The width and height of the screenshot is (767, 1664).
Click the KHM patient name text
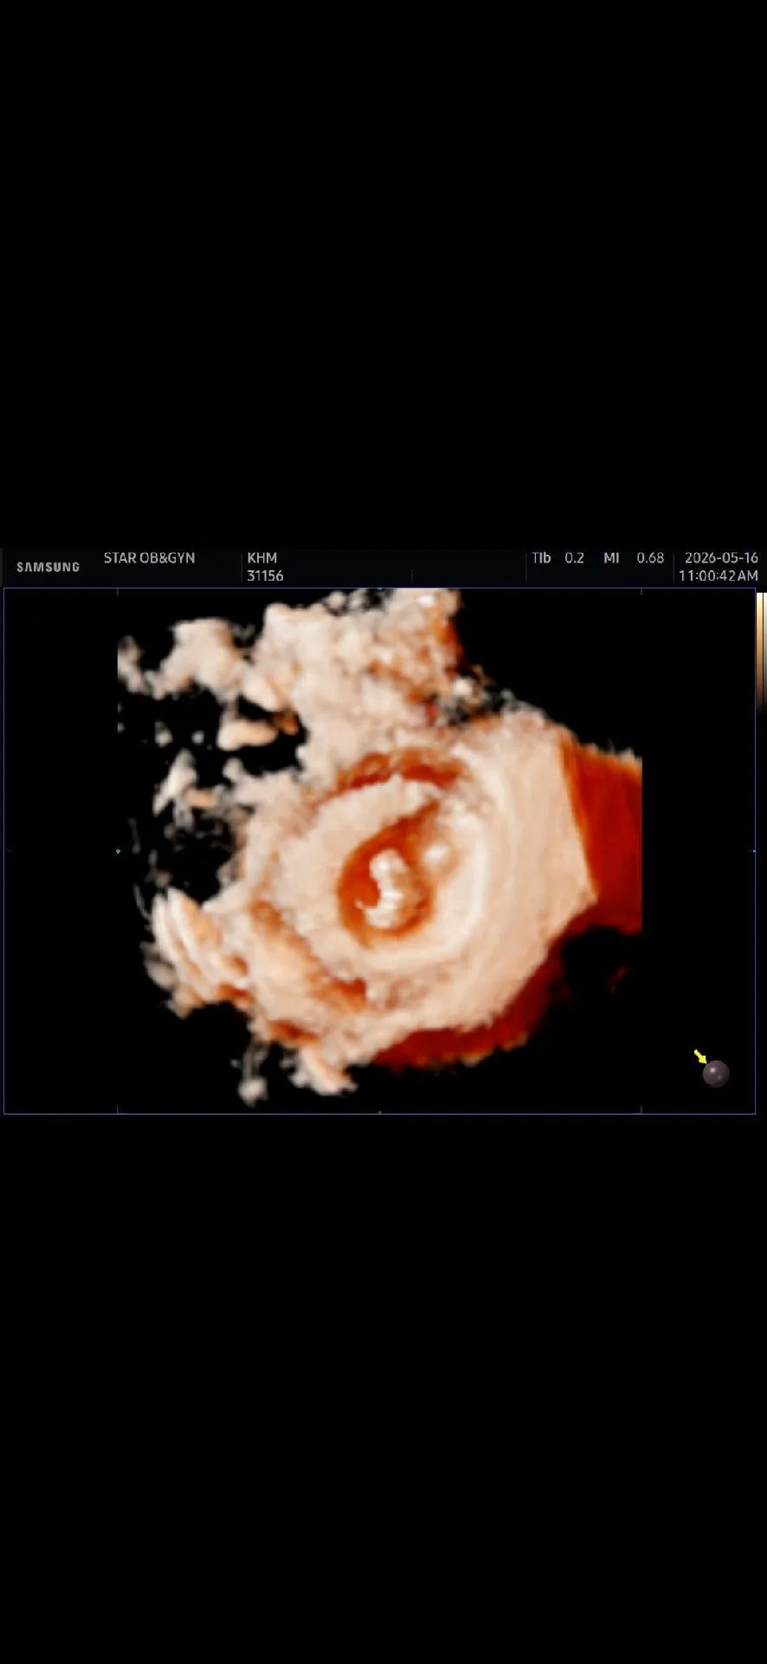coord(262,558)
